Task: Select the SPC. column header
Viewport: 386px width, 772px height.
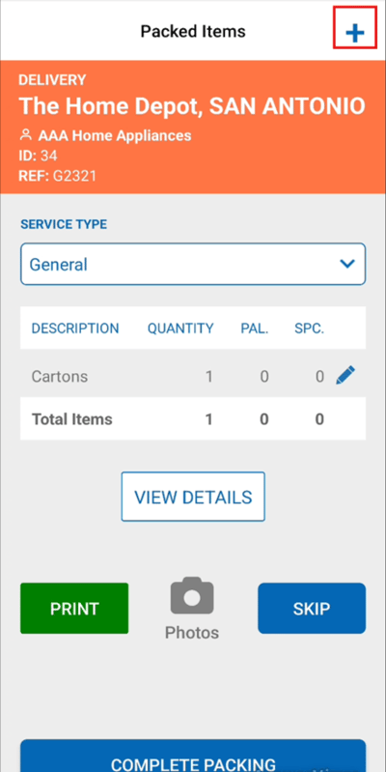Action: coord(310,329)
